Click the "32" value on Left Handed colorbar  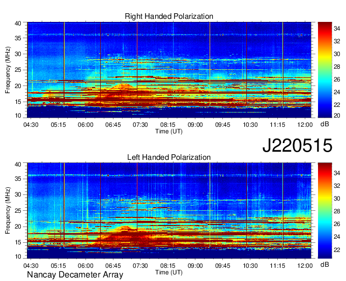[337, 186]
